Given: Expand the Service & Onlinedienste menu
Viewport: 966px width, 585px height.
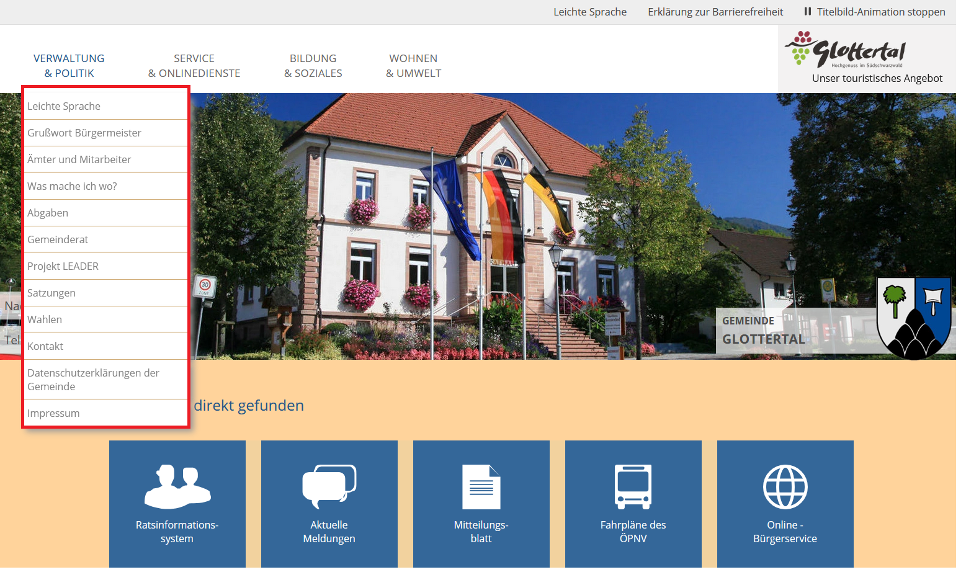Looking at the screenshot, I should 194,66.
